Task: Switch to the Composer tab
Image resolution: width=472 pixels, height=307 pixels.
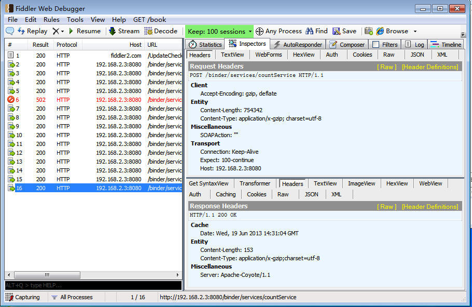Action: [x=347, y=45]
